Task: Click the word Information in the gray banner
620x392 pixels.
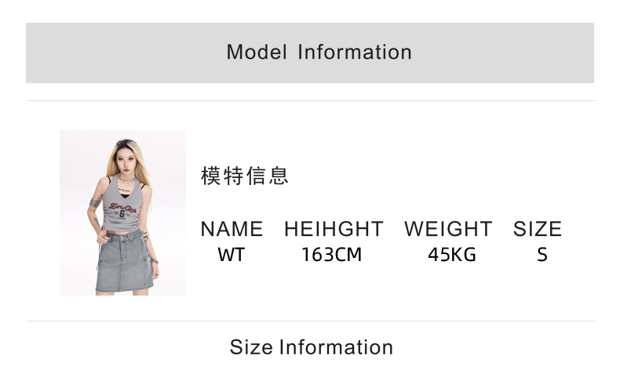Action: (x=355, y=53)
